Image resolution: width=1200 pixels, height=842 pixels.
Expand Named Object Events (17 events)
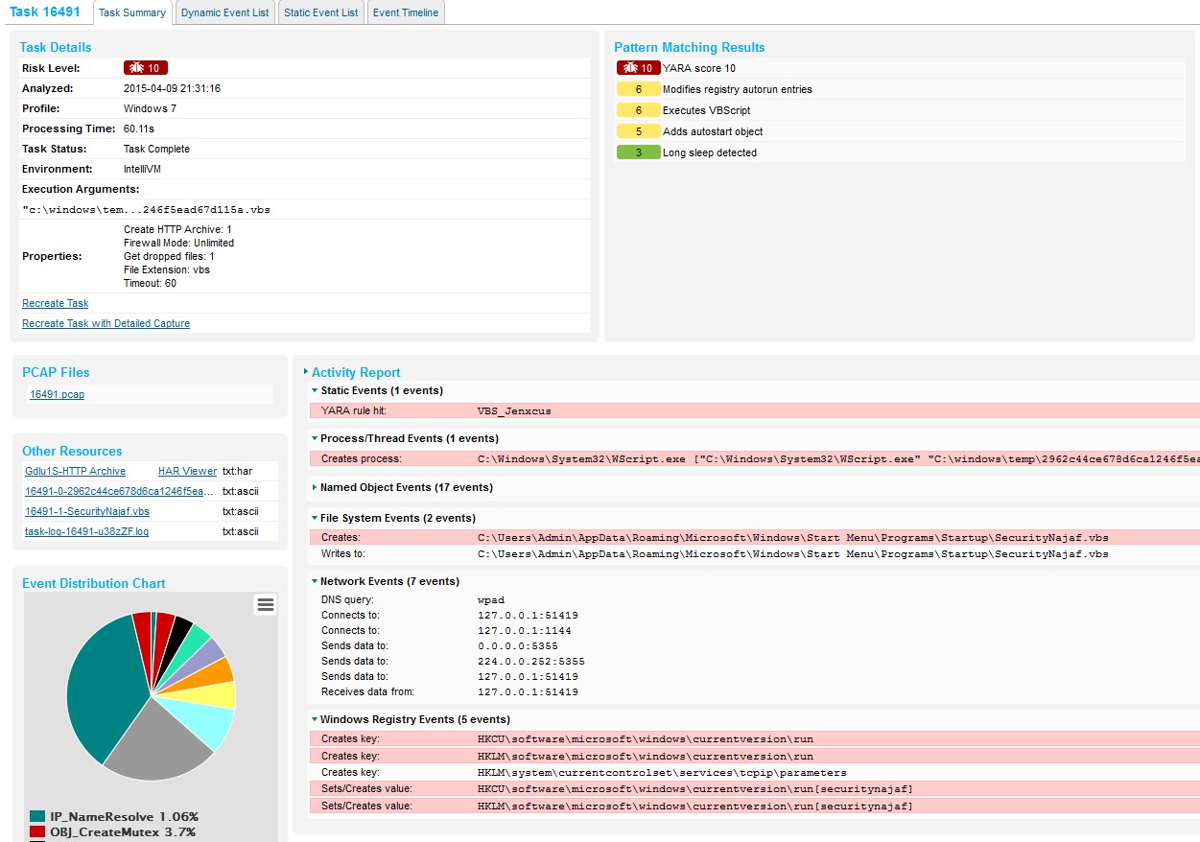[314, 488]
